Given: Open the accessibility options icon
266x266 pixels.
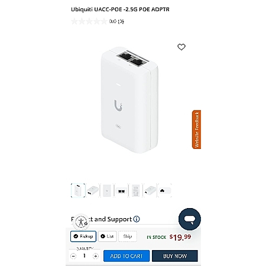Looking at the screenshot, I should point(81,222).
